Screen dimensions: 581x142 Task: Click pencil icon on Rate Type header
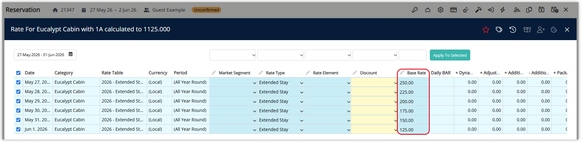261,72
